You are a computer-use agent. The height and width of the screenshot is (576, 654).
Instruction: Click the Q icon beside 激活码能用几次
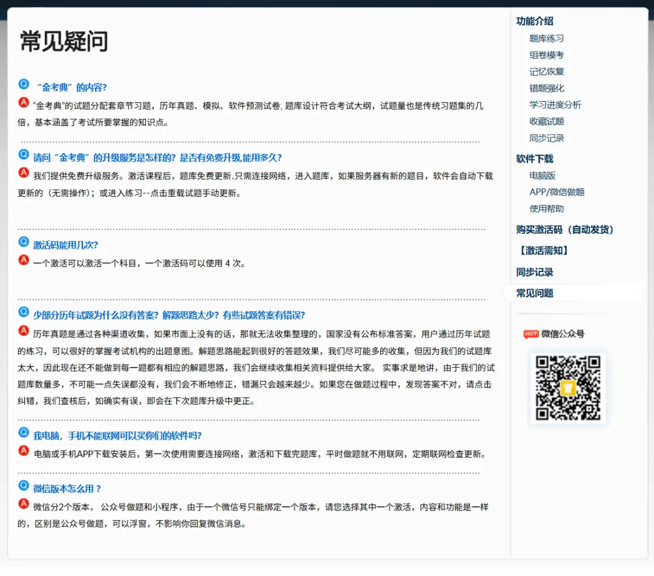point(24,242)
